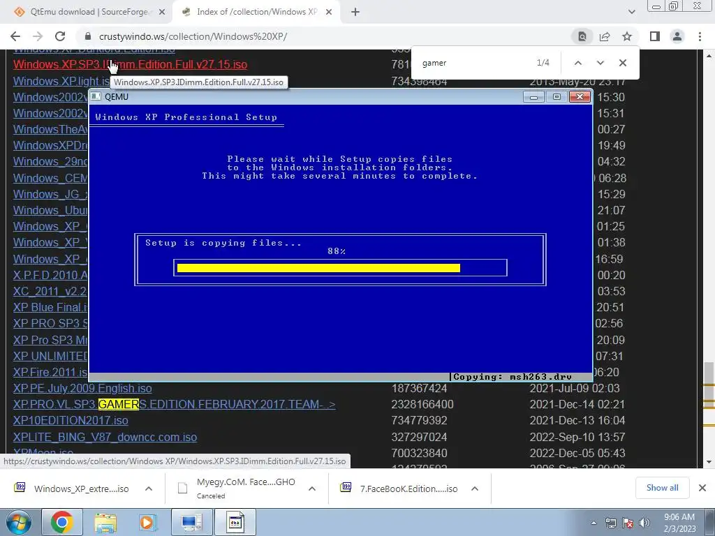Open Windows.XP.SP3.IDimm.Edition.Full.v27.15.iso link
This screenshot has width=715, height=536.
pyautogui.click(x=130, y=64)
